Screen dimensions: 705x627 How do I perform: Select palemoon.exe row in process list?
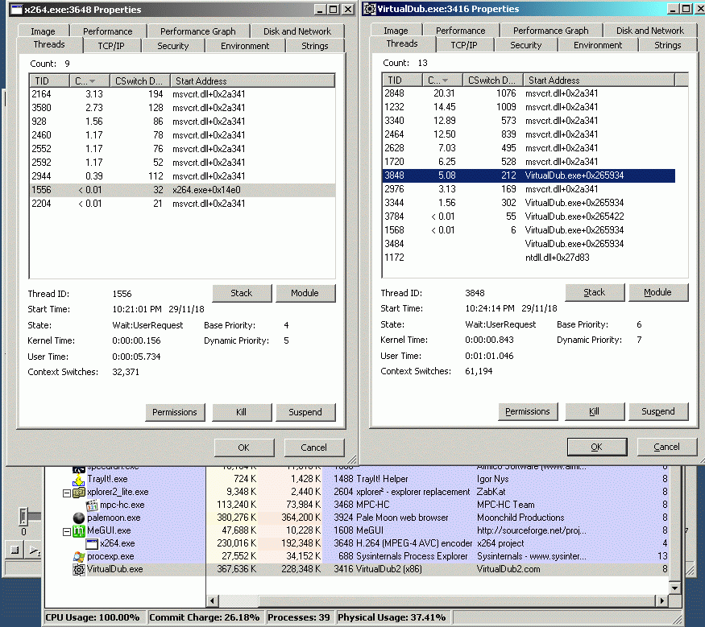pyautogui.click(x=357, y=518)
